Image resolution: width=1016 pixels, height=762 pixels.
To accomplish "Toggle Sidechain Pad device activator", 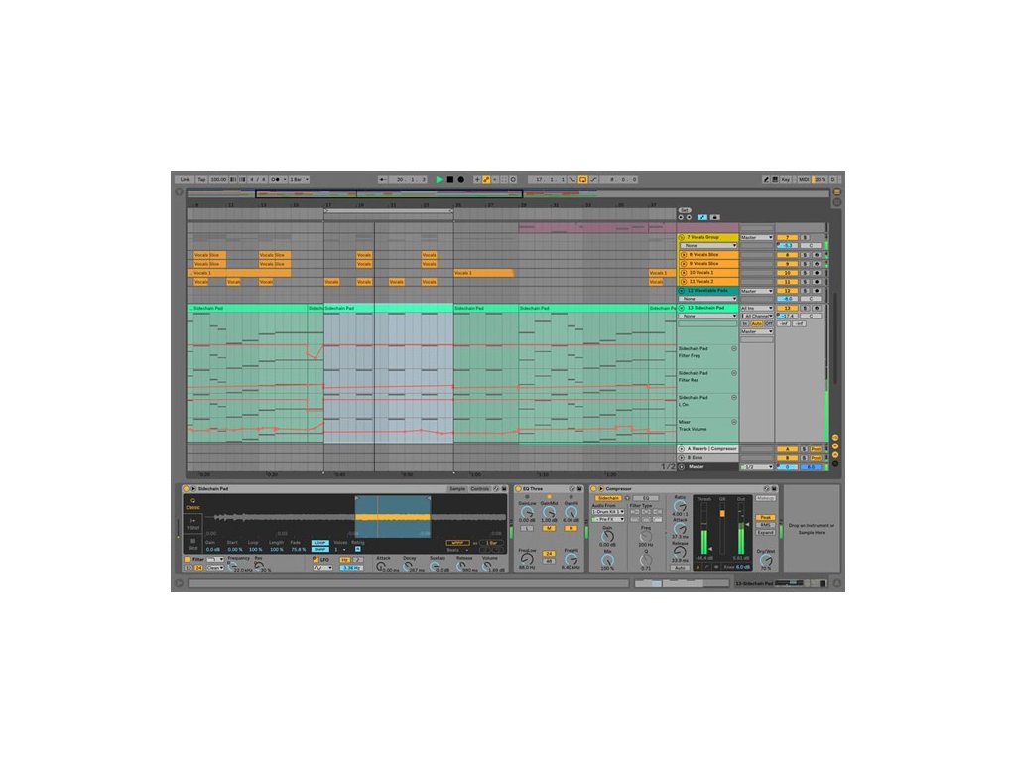I will [186, 488].
